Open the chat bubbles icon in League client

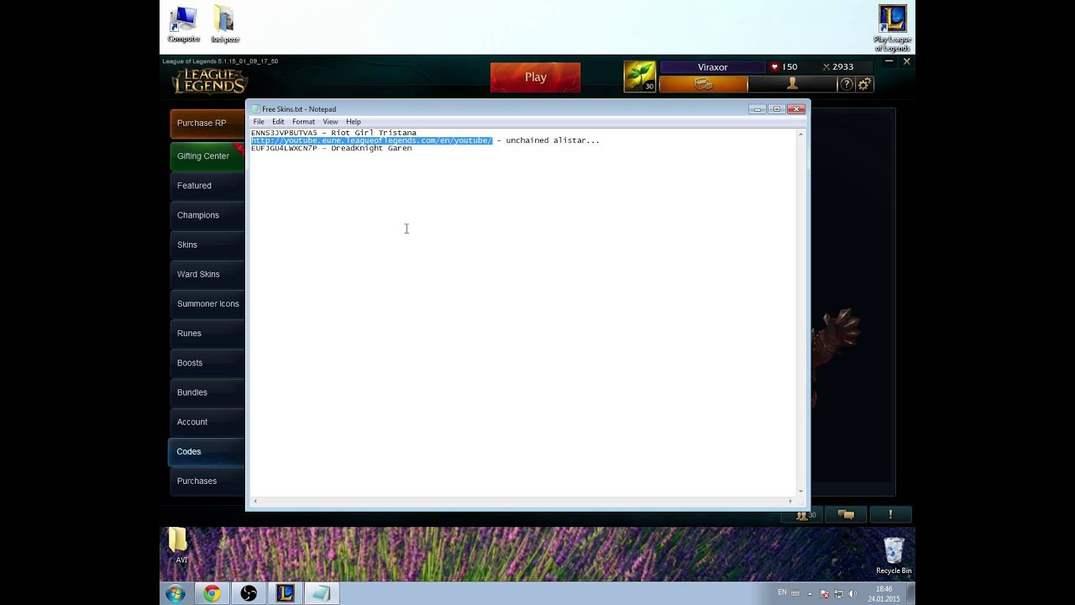coord(846,515)
